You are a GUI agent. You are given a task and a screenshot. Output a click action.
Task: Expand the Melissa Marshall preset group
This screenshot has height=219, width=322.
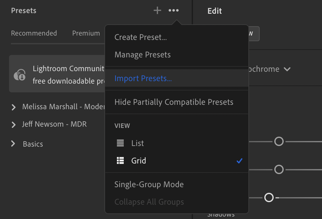(x=13, y=107)
